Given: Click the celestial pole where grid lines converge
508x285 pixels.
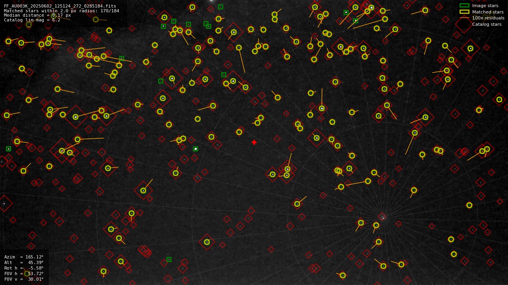Looking at the screenshot, I should (x=383, y=218).
